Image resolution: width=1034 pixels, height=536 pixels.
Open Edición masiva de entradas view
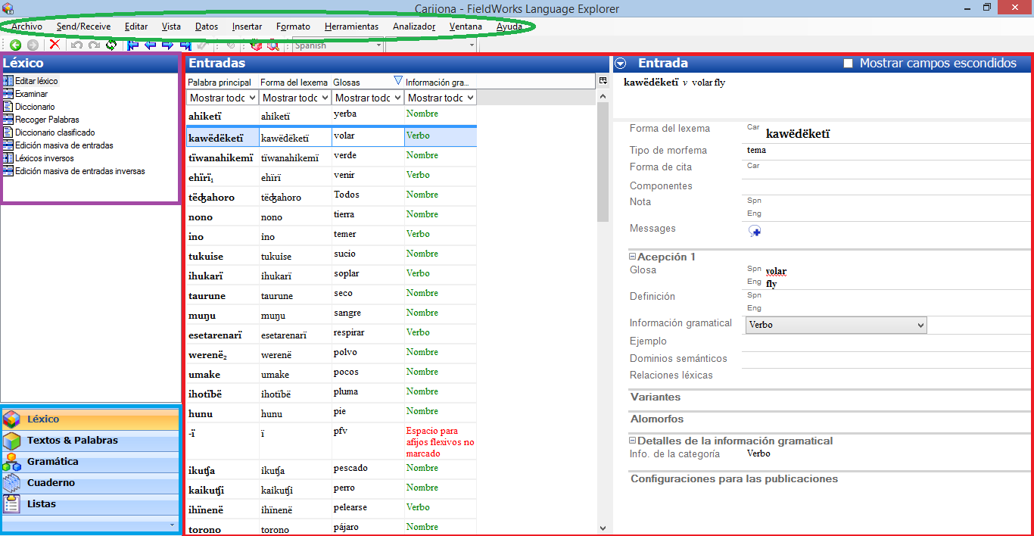tap(58, 145)
